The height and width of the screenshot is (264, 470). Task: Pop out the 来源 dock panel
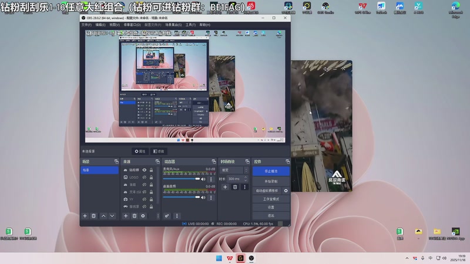point(157,161)
